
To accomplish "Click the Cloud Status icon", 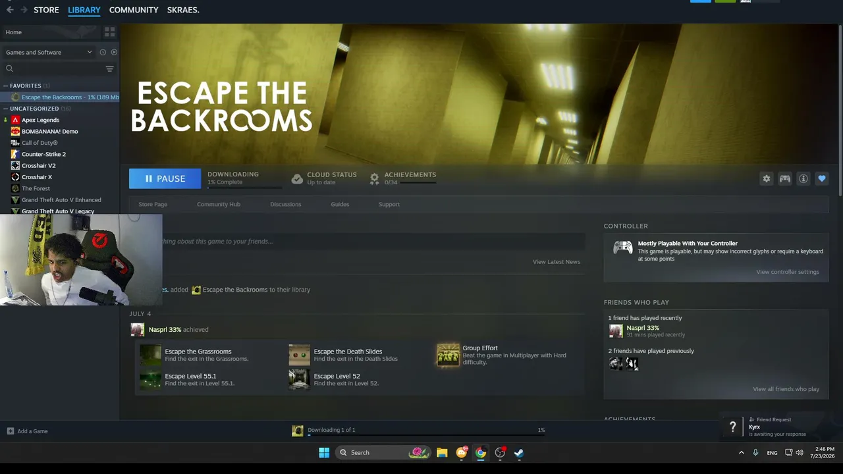I will (297, 179).
